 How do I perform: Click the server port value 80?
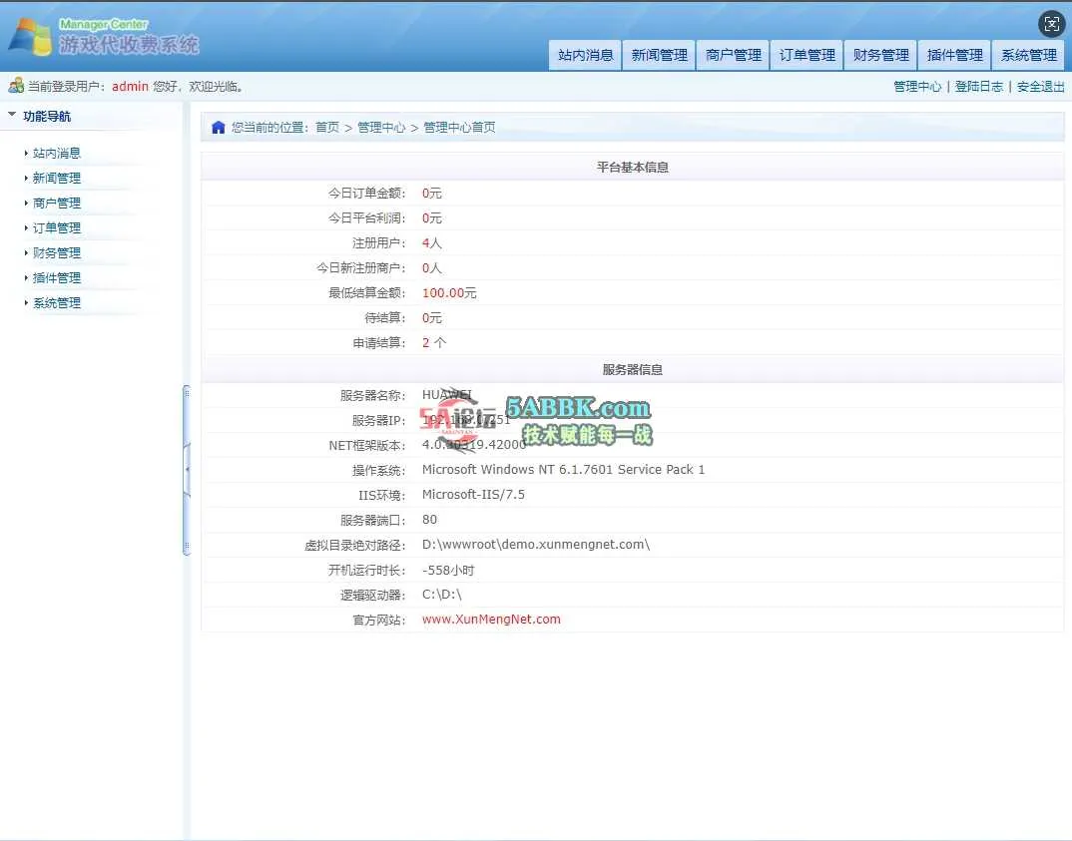pos(429,519)
